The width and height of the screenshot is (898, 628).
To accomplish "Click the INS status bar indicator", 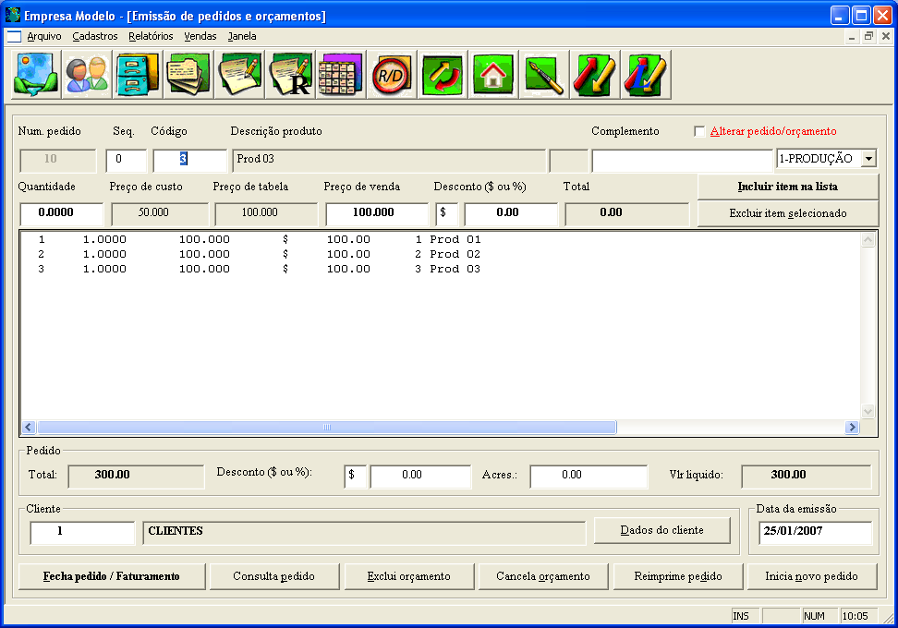I will [745, 616].
